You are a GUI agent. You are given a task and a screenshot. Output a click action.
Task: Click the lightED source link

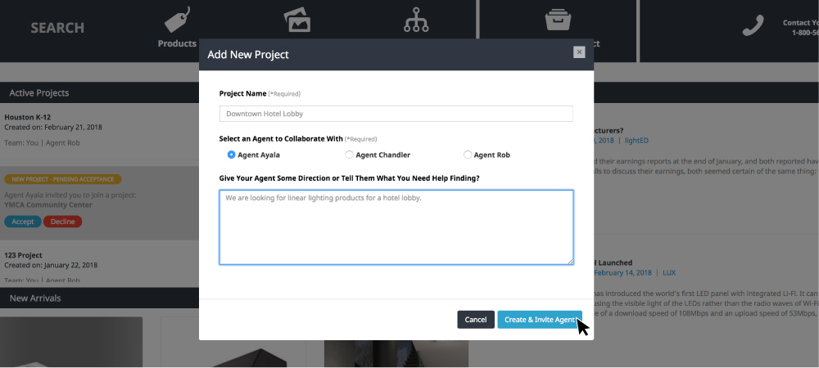(636, 141)
